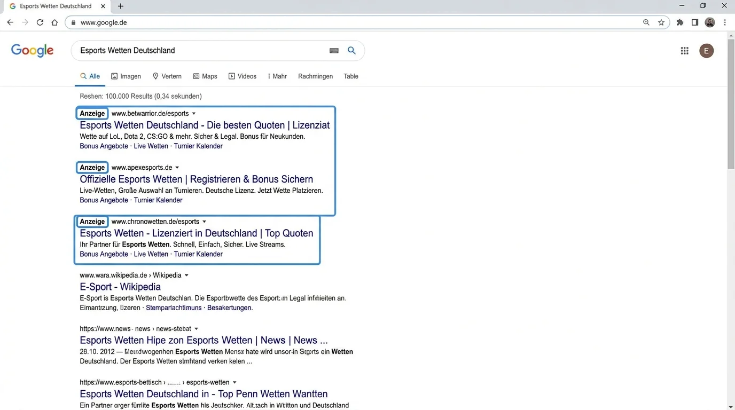This screenshot has height=410, width=735.
Task: Expand dropdown next to apexesports.de URL
Action: pos(177,168)
